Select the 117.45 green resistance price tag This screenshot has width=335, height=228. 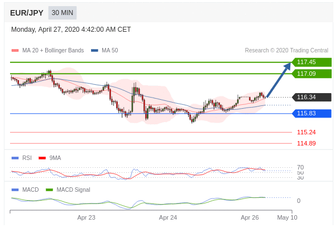pos(312,62)
